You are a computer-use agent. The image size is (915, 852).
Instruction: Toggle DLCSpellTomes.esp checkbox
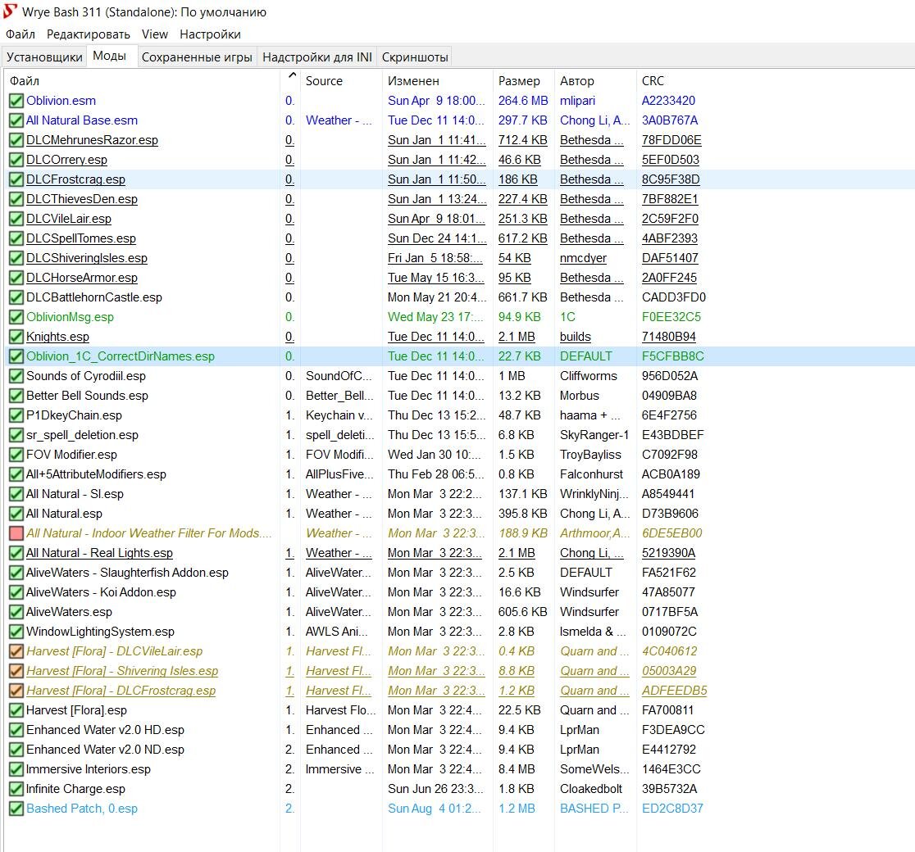pyautogui.click(x=16, y=238)
